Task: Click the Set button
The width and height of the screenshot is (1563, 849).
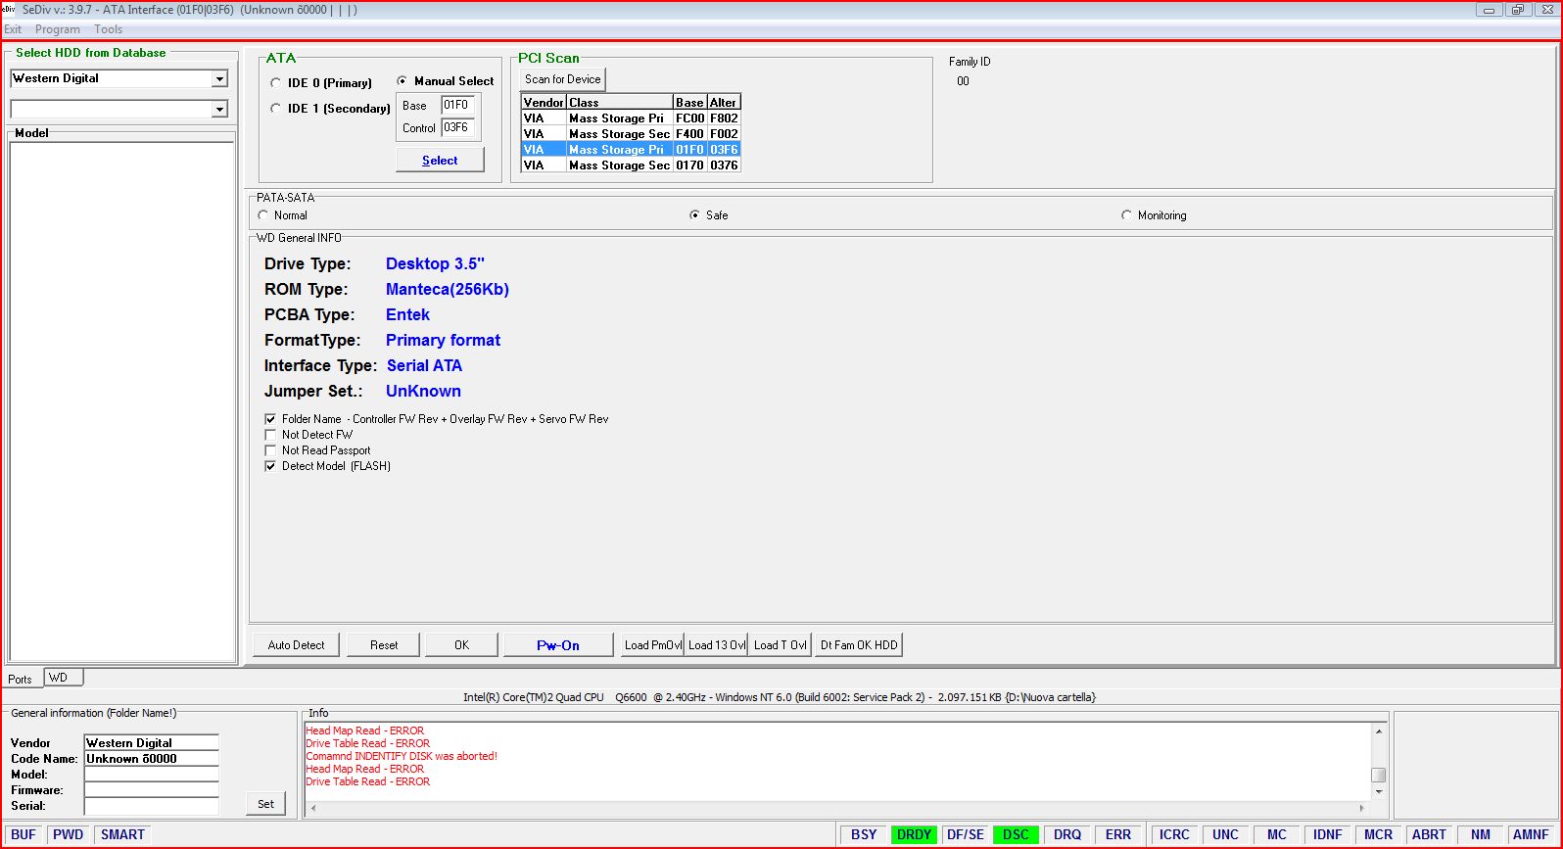Action: click(x=265, y=804)
